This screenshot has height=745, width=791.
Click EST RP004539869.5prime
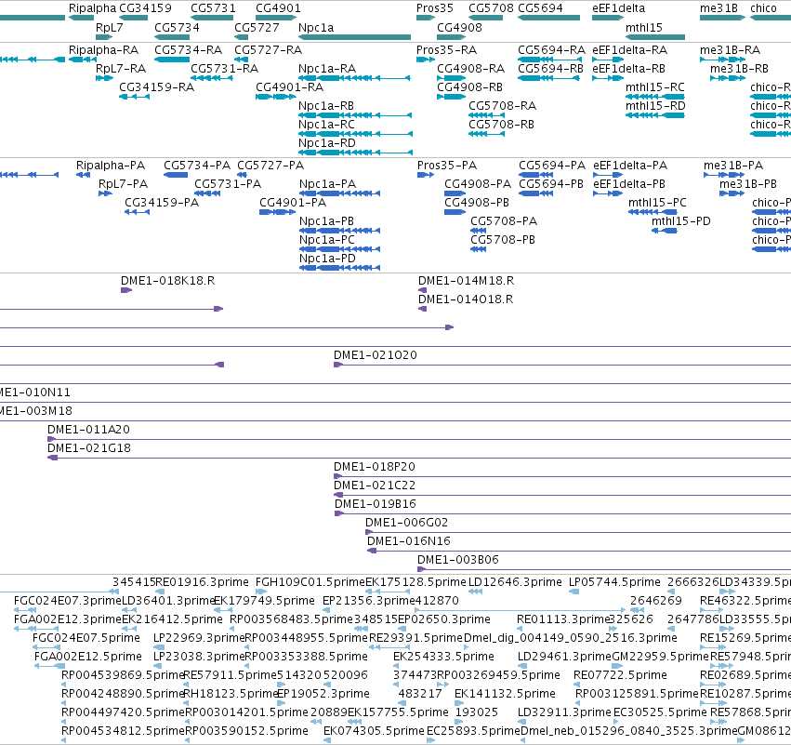122,675
